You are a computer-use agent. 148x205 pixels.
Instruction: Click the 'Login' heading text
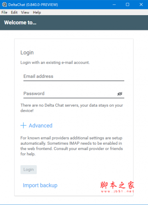(x=27, y=52)
